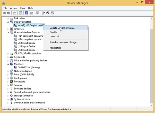The height and width of the screenshot is (113, 155).
Task: Select the Storage controllers label
Action: coord(24,95)
